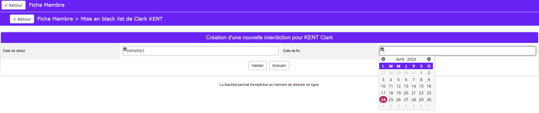Pick day 13 in the calendar
This screenshot has height=113, width=539.
[406, 86]
